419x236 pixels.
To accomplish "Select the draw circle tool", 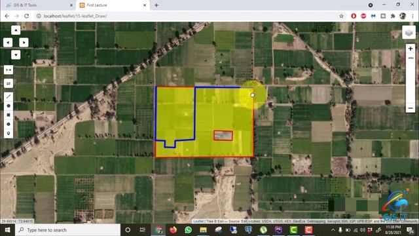I will 9,124.
